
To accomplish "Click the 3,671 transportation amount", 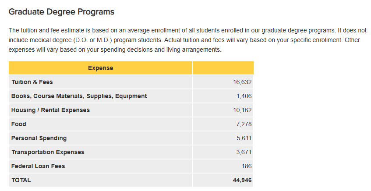I will pos(244,152).
